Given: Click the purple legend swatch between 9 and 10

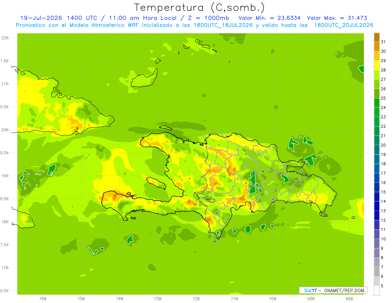Looking at the screenshot, I should 377,244.
